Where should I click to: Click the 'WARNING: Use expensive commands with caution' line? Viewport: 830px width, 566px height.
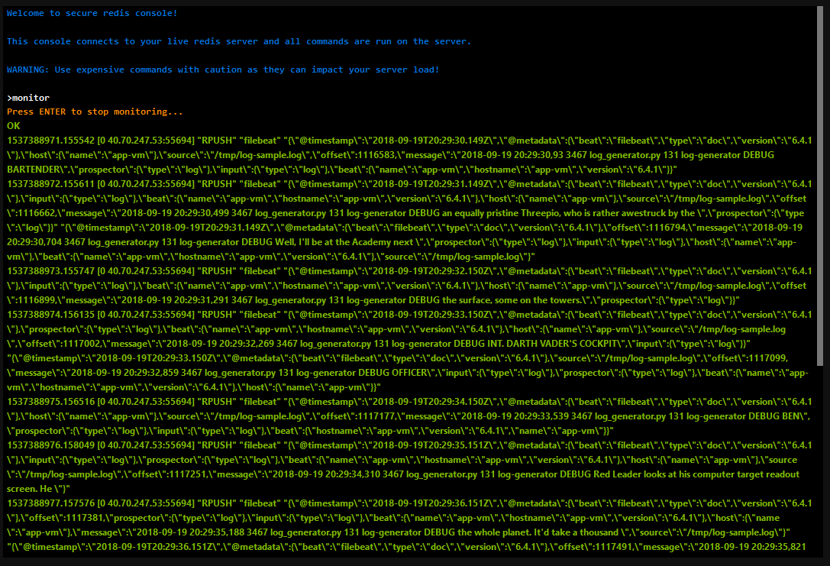pyautogui.click(x=223, y=70)
